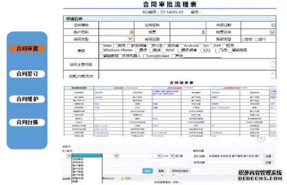Open the 申请日期 calendar picker icon

pyautogui.click(x=273, y=25)
